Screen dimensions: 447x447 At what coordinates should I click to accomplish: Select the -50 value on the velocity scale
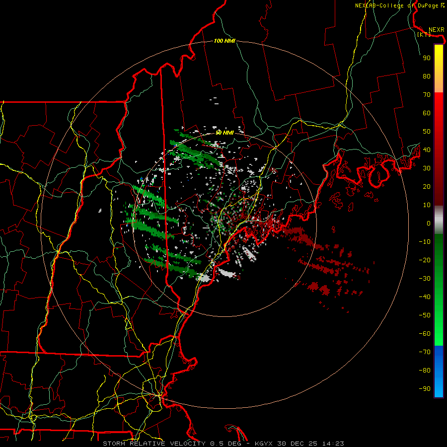point(425,315)
